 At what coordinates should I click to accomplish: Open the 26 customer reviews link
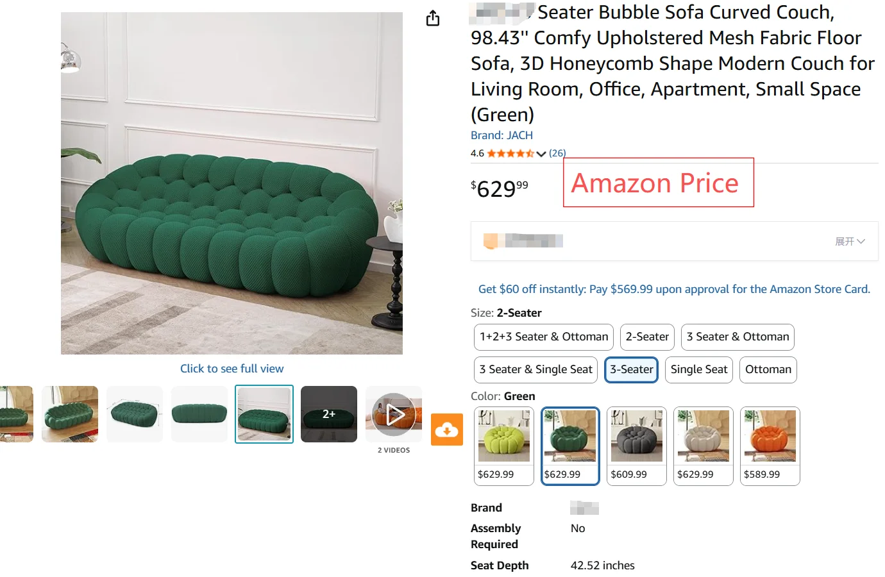(x=557, y=154)
